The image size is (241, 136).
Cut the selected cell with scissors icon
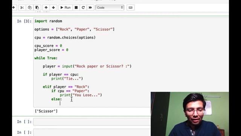[22, 8]
